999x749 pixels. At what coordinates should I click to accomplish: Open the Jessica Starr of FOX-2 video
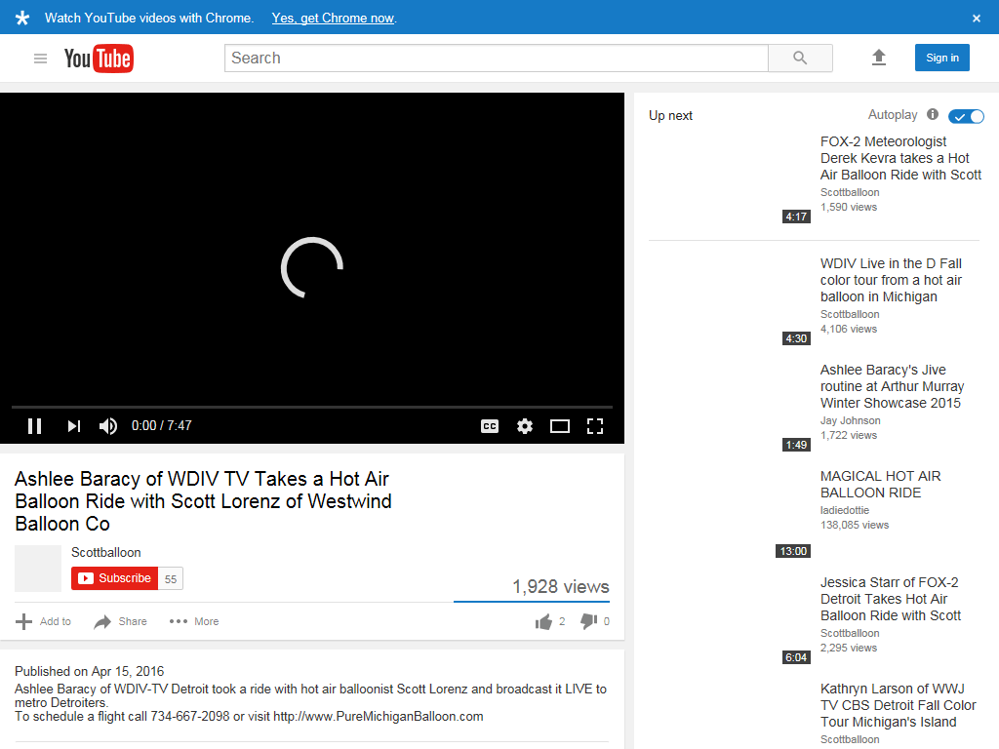tap(891, 600)
